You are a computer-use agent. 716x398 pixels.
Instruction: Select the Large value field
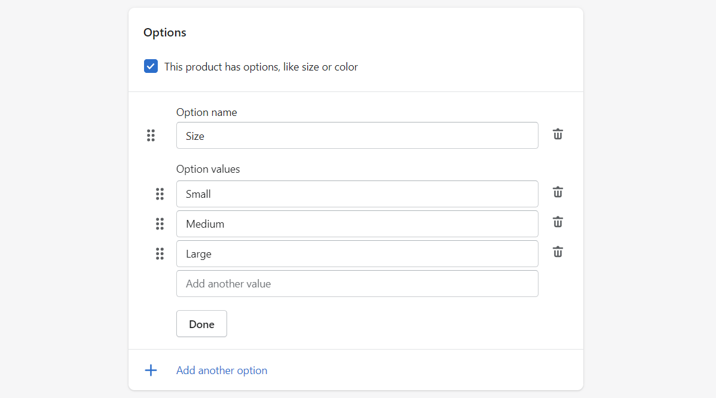[357, 253]
